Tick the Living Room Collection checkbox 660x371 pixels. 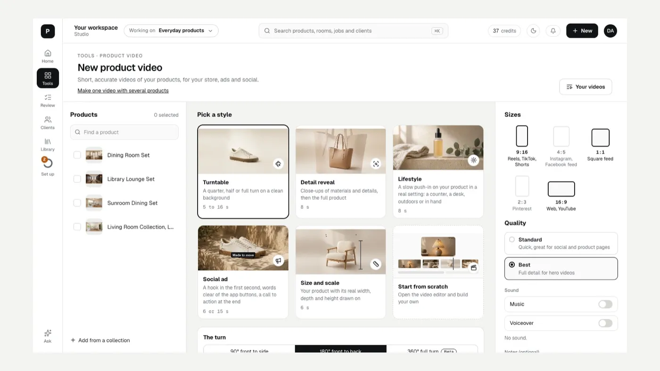pyautogui.click(x=77, y=227)
